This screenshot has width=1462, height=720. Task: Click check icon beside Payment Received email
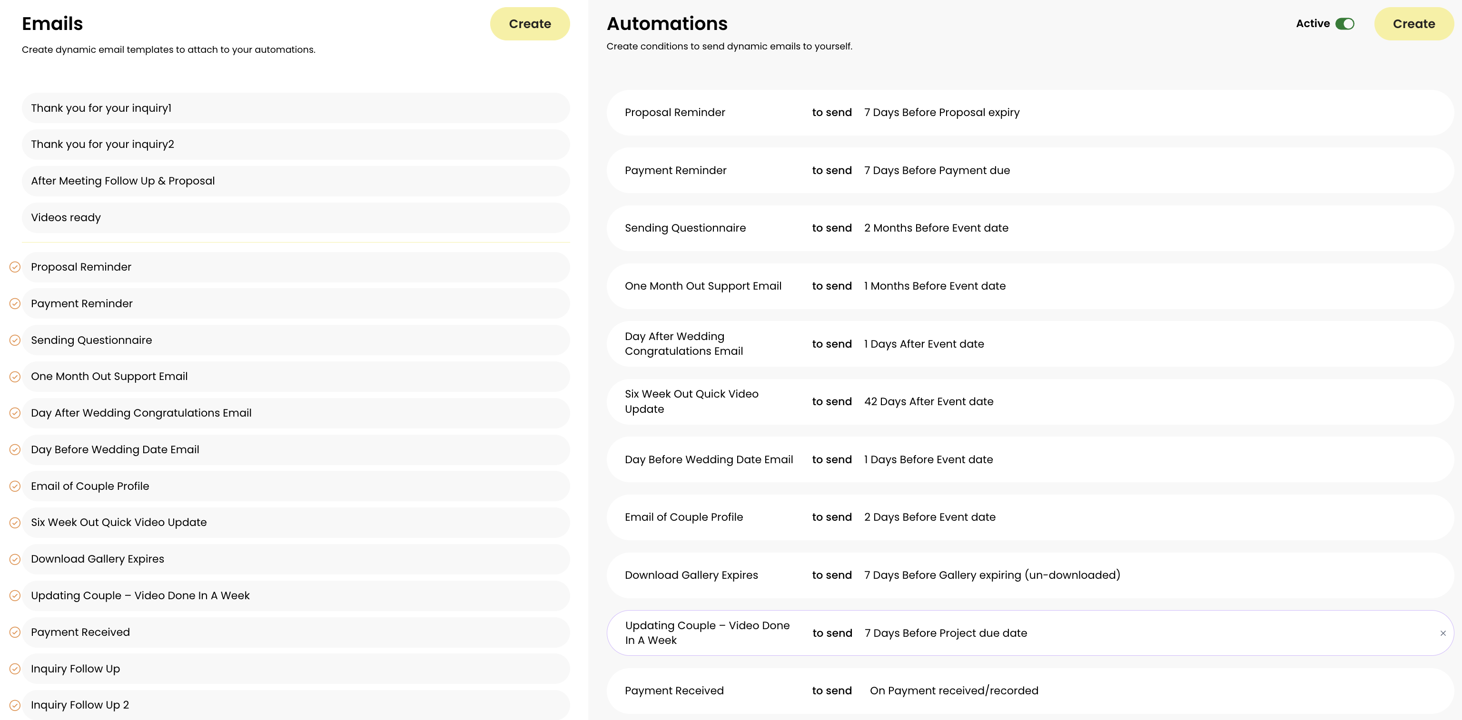(x=15, y=632)
